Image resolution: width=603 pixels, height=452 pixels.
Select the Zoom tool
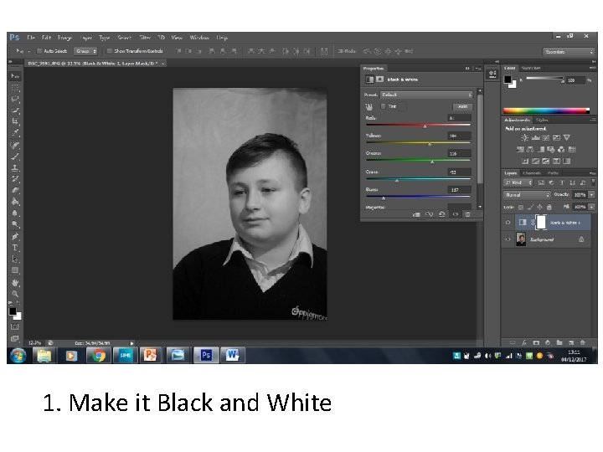tap(15, 293)
